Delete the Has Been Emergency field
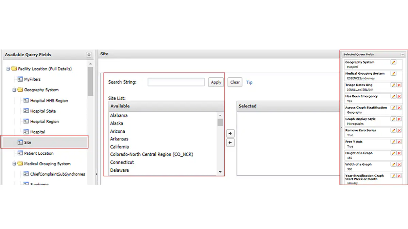The width and height of the screenshot is (408, 229). [x=399, y=96]
